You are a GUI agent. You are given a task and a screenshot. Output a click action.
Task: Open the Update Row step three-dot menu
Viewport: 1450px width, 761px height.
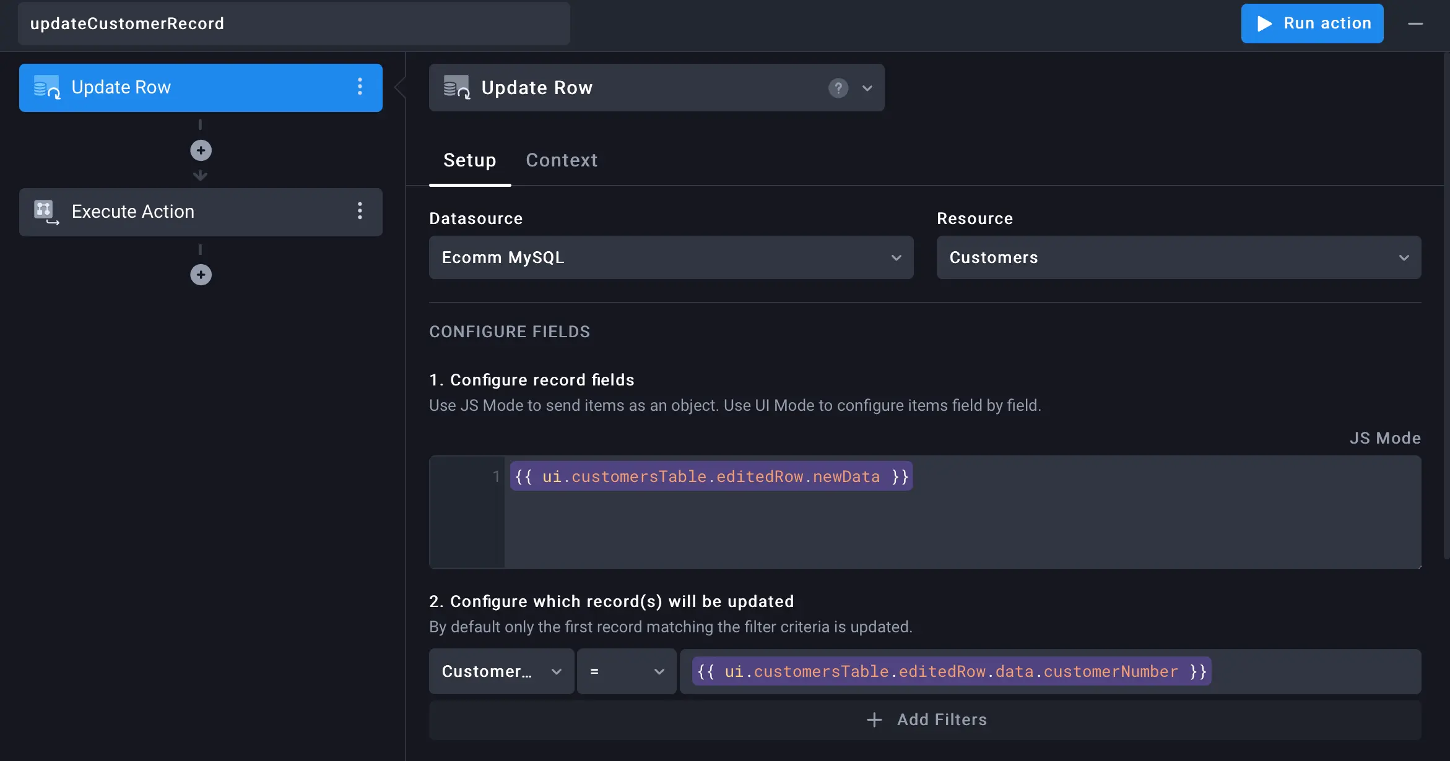(360, 87)
